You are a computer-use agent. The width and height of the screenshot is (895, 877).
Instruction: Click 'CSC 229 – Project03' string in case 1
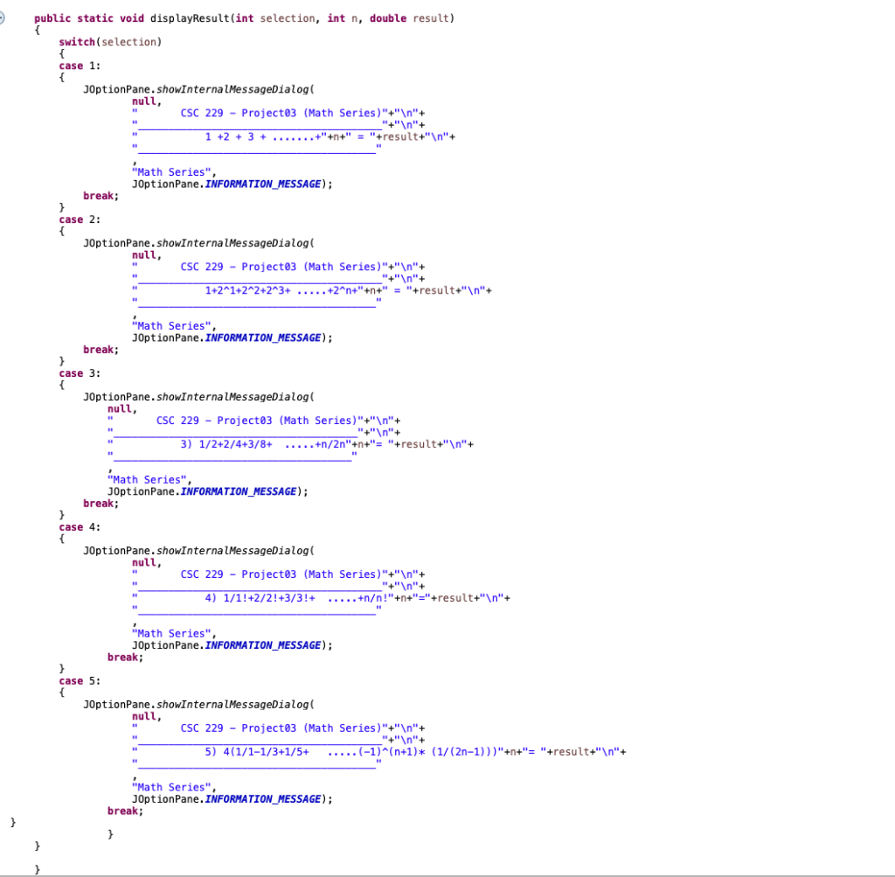click(239, 113)
